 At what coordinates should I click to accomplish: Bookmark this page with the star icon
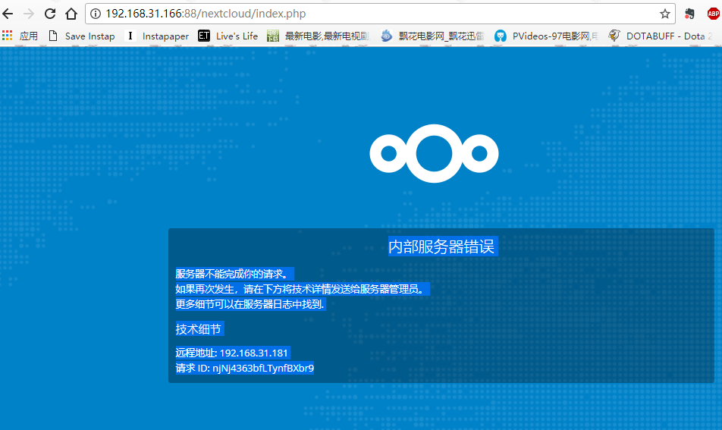click(664, 14)
